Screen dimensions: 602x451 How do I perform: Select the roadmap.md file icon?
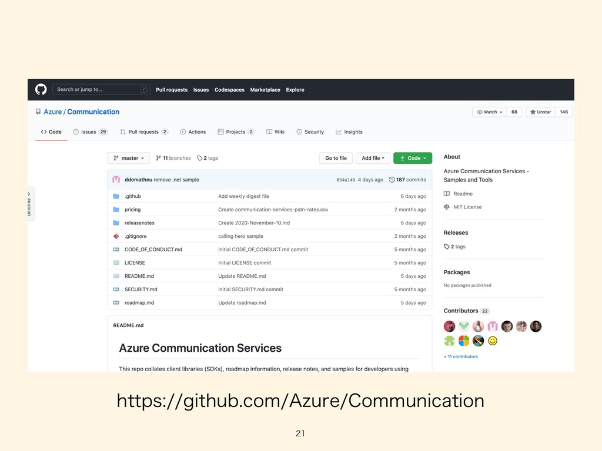coord(116,302)
